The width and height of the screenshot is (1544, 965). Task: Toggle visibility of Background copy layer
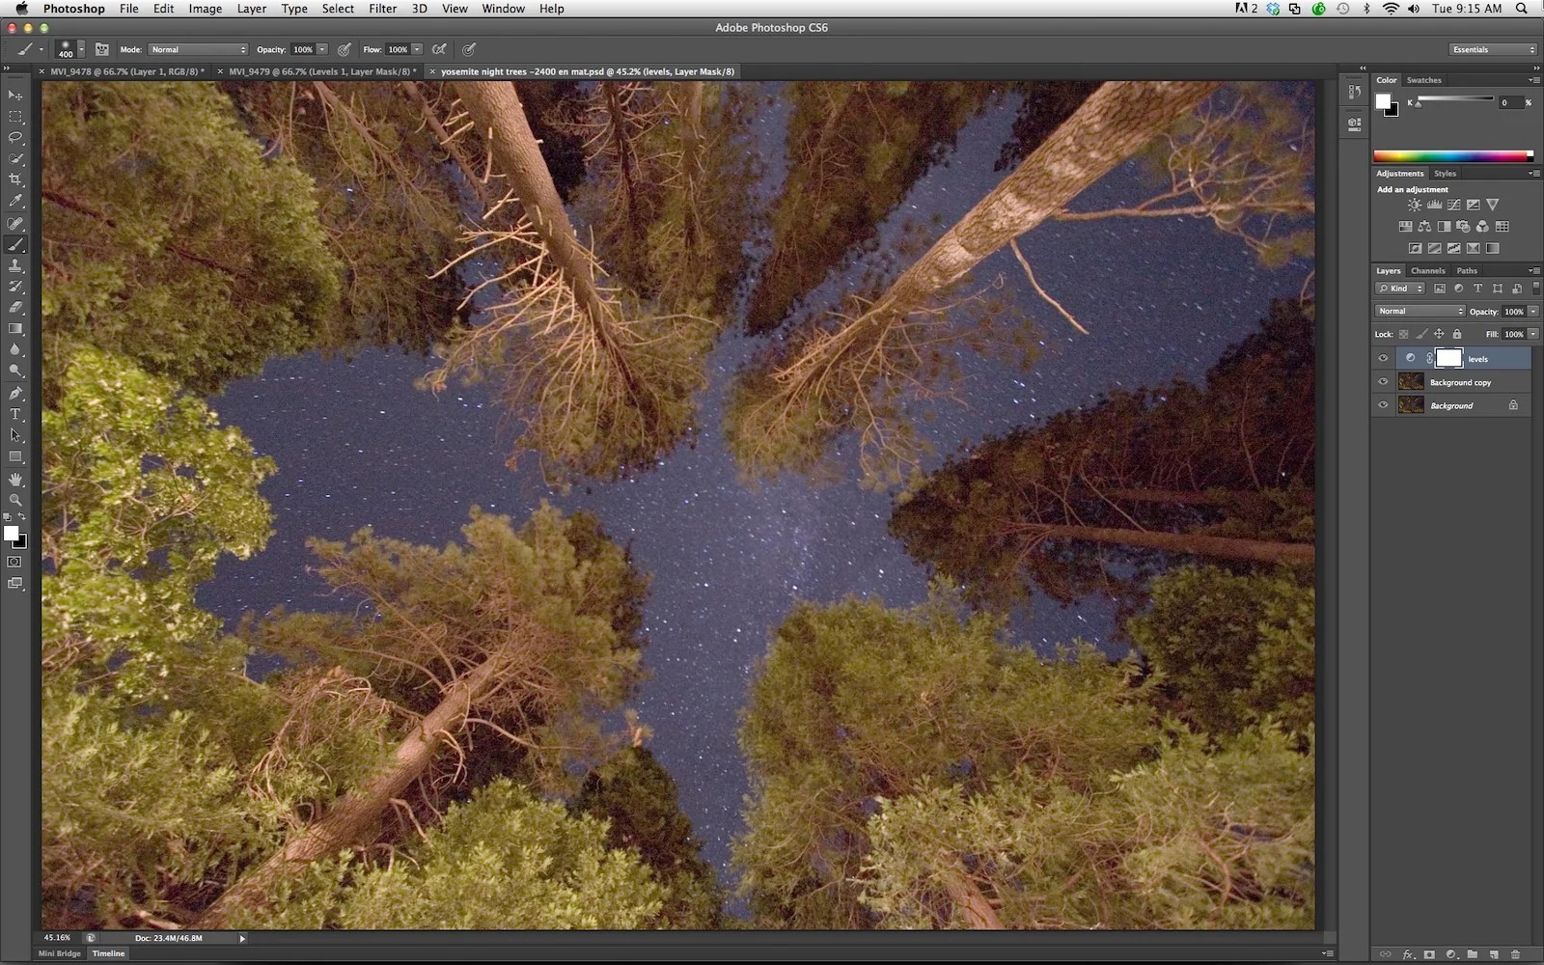[1383, 382]
